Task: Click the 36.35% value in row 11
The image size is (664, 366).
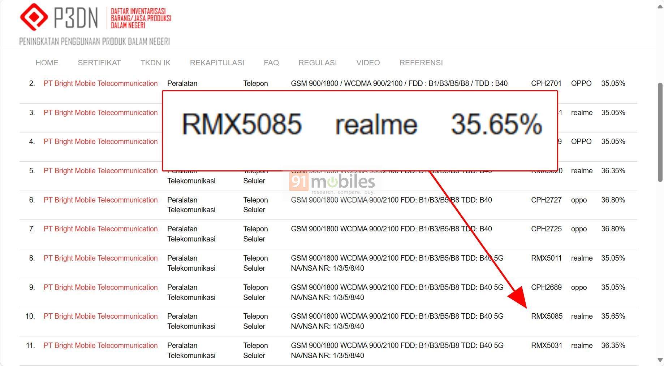Action: coord(613,345)
